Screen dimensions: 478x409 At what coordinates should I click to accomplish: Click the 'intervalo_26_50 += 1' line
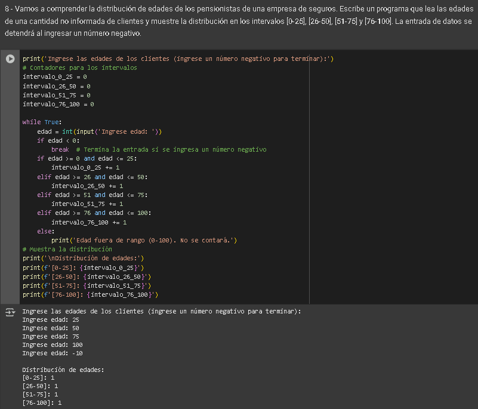coord(87,186)
